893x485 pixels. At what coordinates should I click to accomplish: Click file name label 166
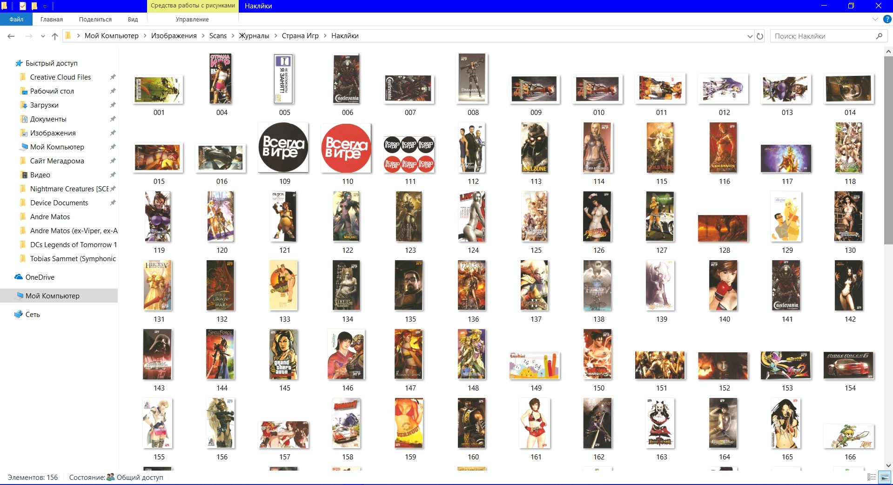pyautogui.click(x=850, y=457)
